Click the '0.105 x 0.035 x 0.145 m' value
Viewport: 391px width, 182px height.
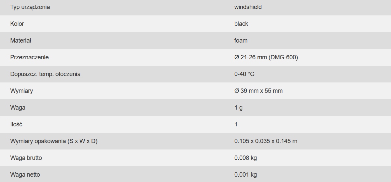265,141
